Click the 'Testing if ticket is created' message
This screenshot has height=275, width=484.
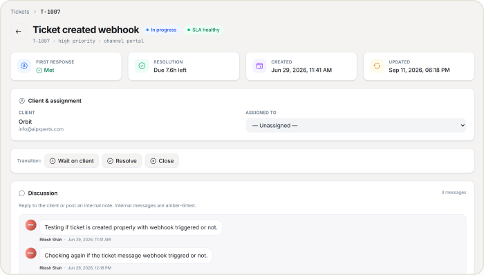click(131, 227)
